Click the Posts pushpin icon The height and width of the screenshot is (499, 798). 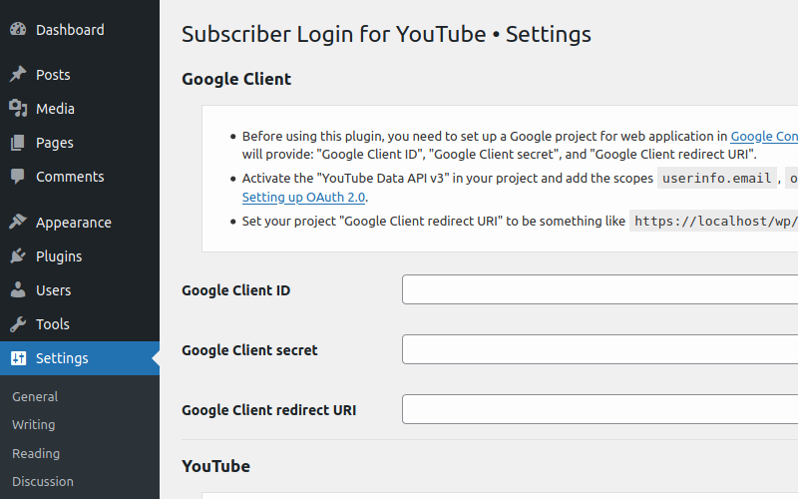[18, 74]
